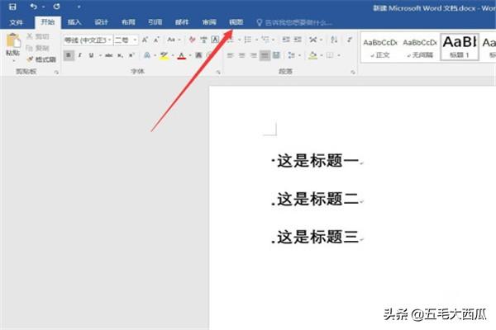The height and width of the screenshot is (330, 496).
Task: Activate the 格式刷 format painter
Action: coord(41,59)
